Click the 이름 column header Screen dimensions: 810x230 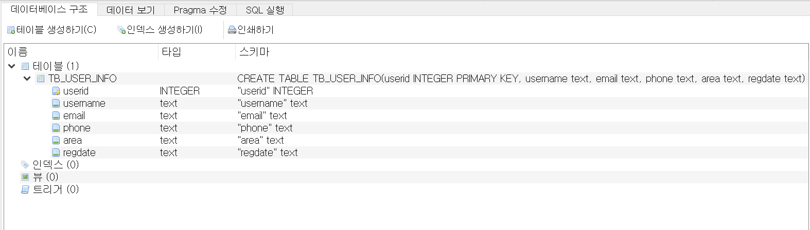coord(17,52)
